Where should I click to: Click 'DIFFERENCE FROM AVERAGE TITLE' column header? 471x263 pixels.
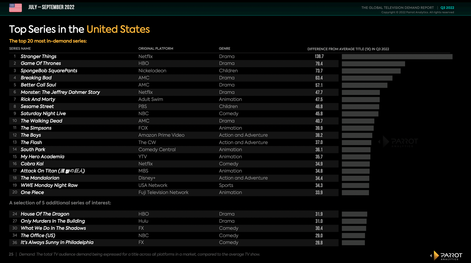pos(348,49)
